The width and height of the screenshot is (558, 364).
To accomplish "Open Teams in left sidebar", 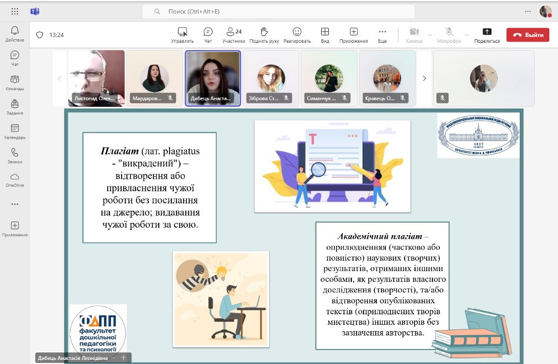I will (14, 82).
